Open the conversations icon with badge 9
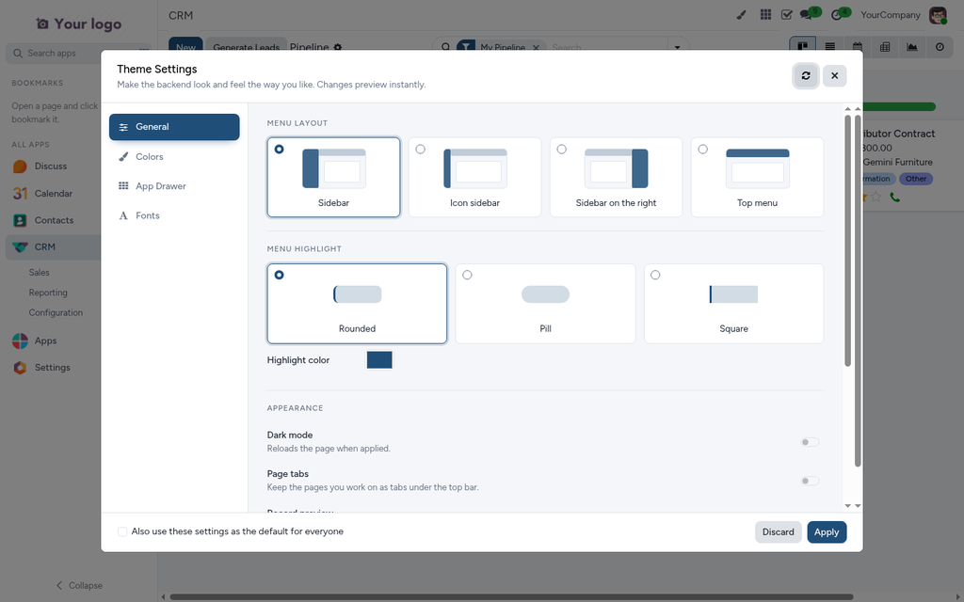The width and height of the screenshot is (964, 602). 806,15
